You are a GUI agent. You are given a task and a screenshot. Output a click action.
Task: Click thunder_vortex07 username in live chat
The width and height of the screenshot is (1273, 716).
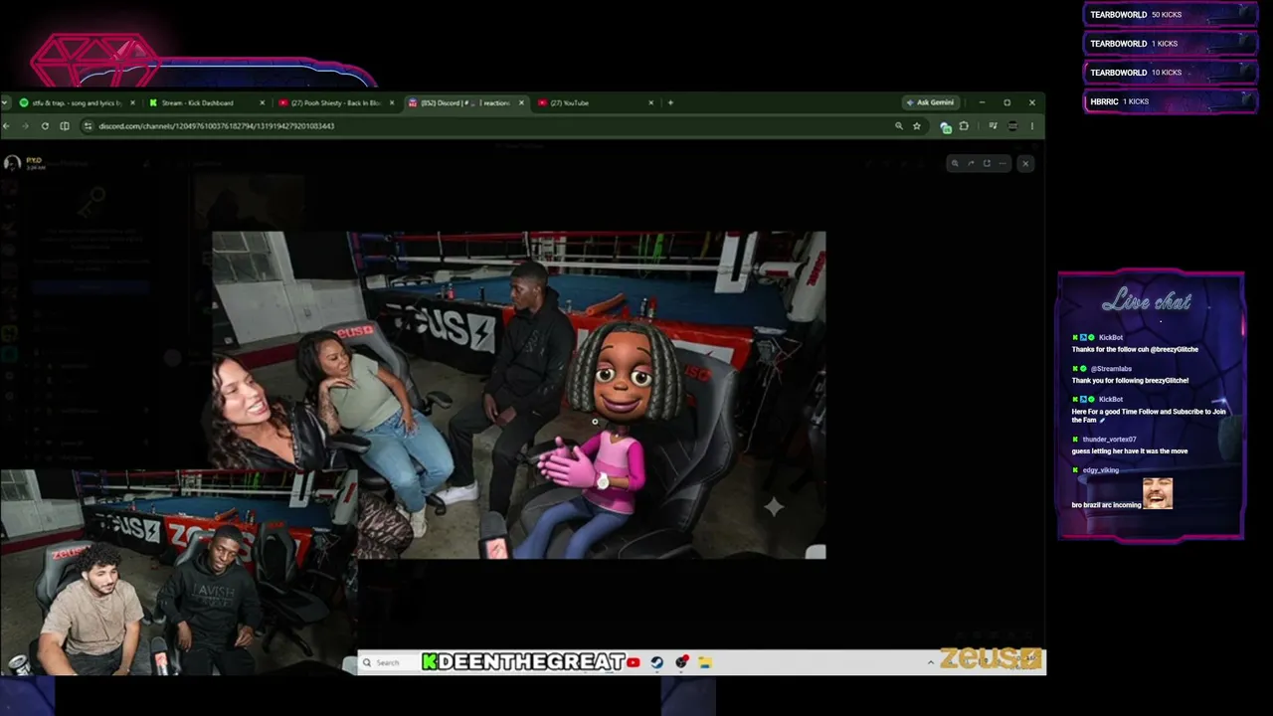[x=1109, y=440]
